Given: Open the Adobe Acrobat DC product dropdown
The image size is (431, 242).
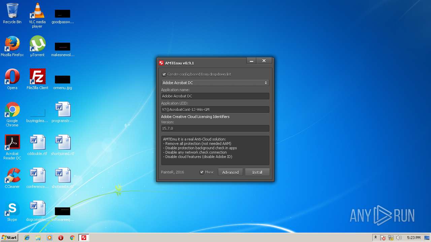Looking at the screenshot, I should click(215, 83).
